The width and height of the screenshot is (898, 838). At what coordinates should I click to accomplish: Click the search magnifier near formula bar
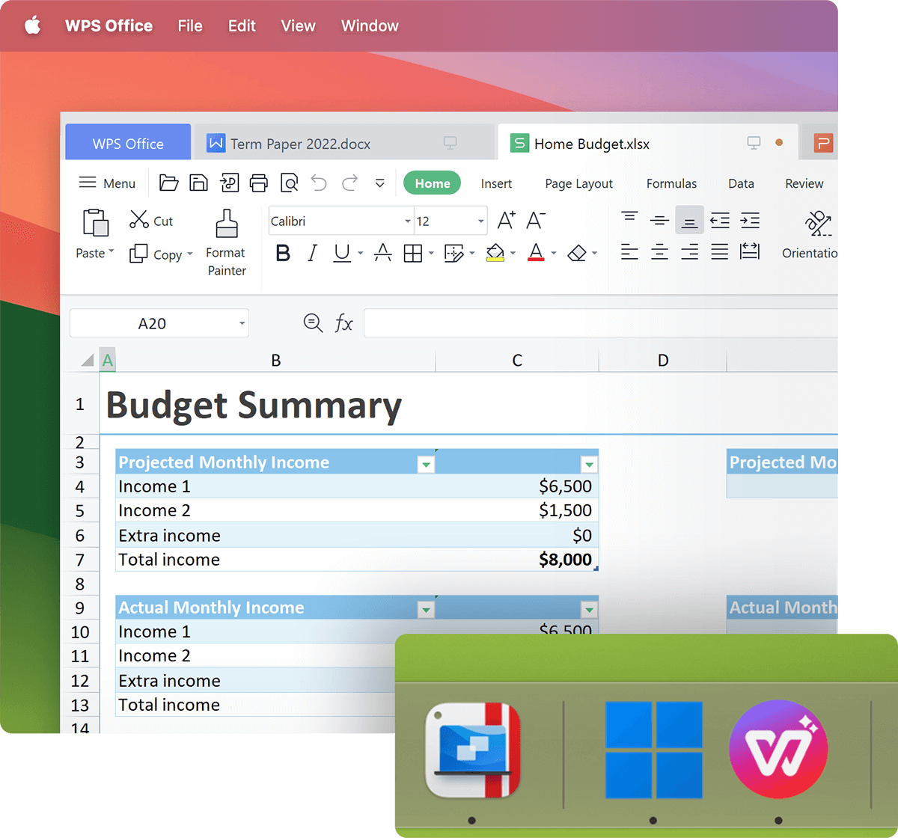[313, 323]
